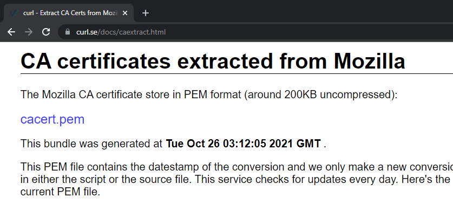
Task: View site information via the padlock icon
Action: coord(68,32)
